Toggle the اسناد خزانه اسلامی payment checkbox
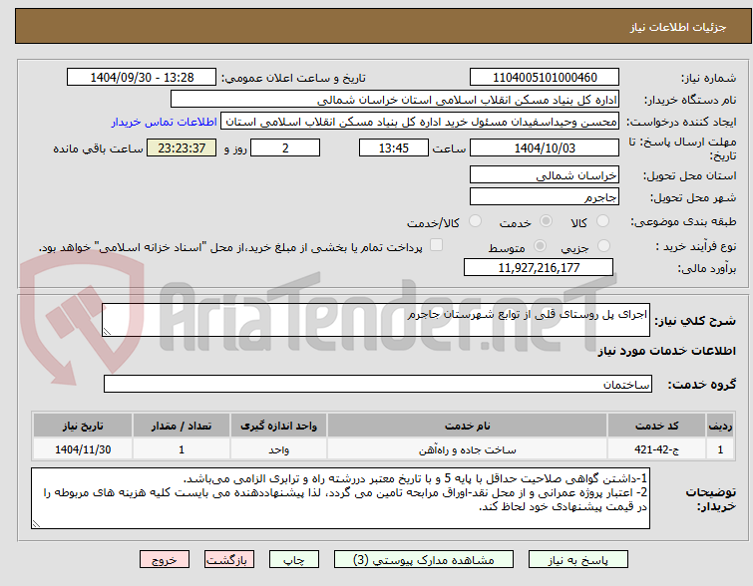The width and height of the screenshot is (753, 586). pos(436,245)
